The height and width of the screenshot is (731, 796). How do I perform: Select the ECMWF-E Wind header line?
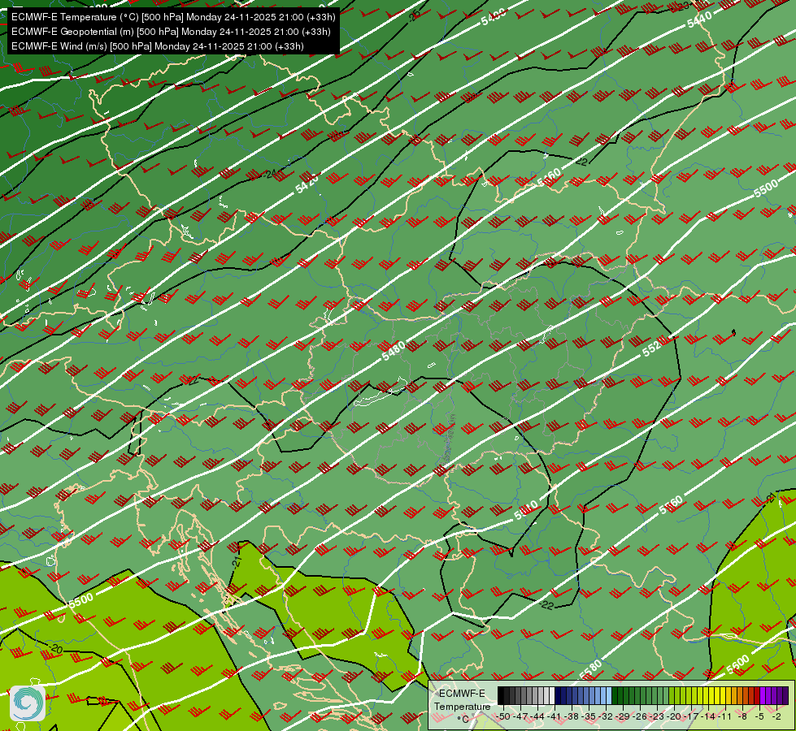(158, 46)
